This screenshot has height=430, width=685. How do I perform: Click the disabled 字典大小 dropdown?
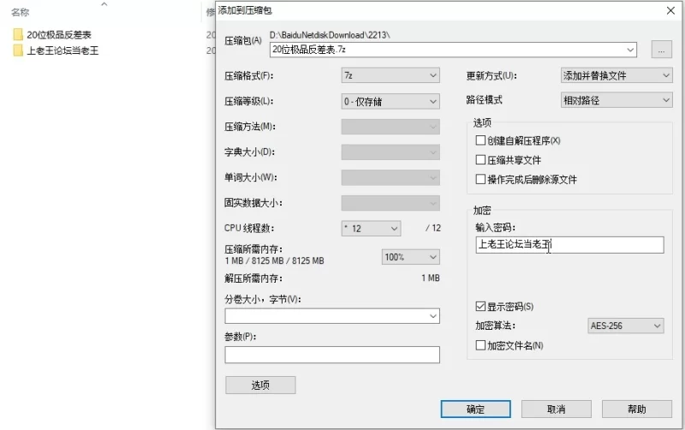pyautogui.click(x=390, y=152)
